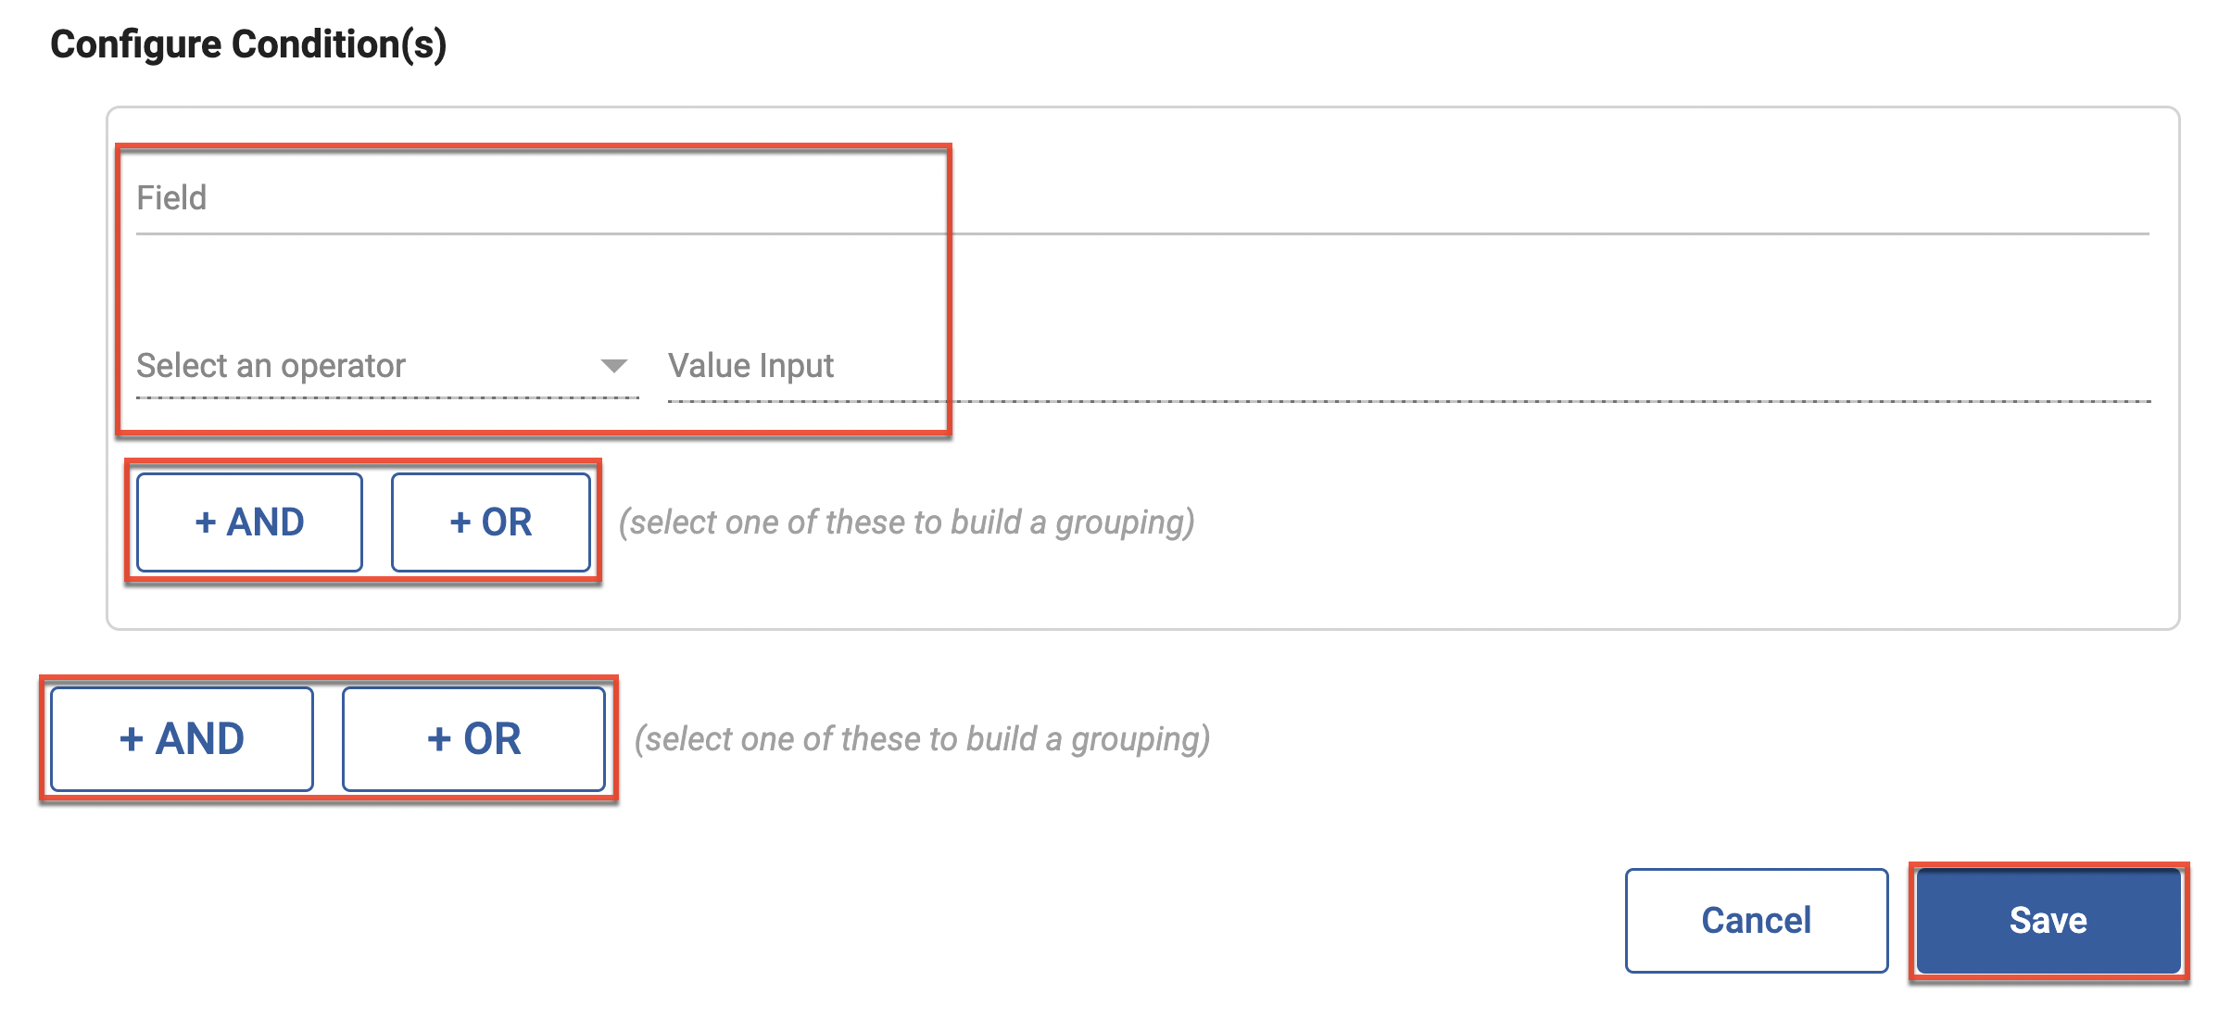Add a nested AND grouping in the condition box
The image size is (2231, 1019).
(249, 522)
